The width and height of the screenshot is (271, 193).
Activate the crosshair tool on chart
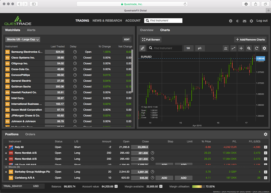241,48
